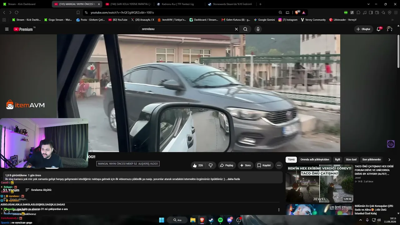400x225 pixels.
Task: Select the 'İlgili' filter chip
Action: click(337, 160)
